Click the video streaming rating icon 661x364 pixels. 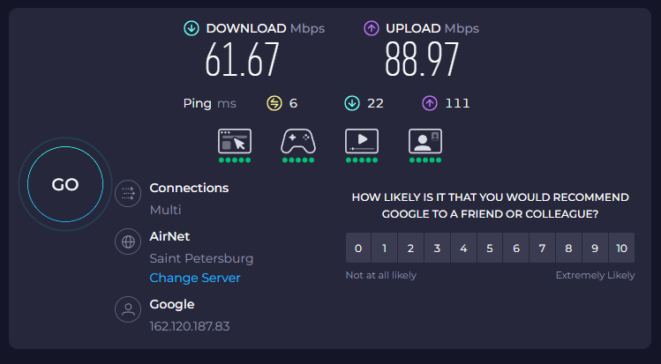tap(362, 141)
